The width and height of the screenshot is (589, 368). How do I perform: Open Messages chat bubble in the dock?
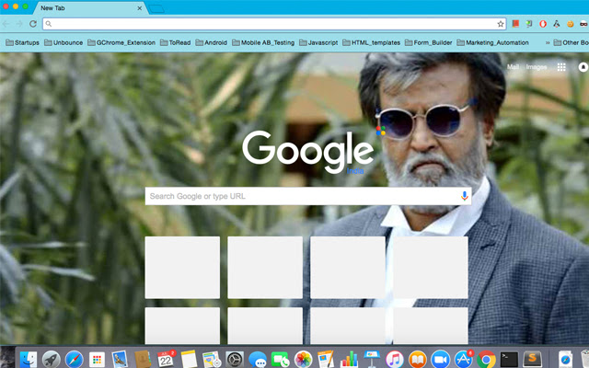tap(258, 360)
